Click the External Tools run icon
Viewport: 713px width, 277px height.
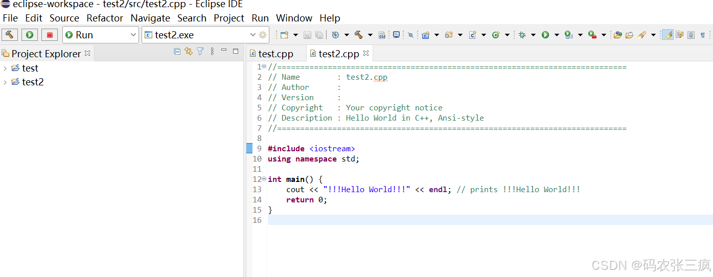(592, 35)
